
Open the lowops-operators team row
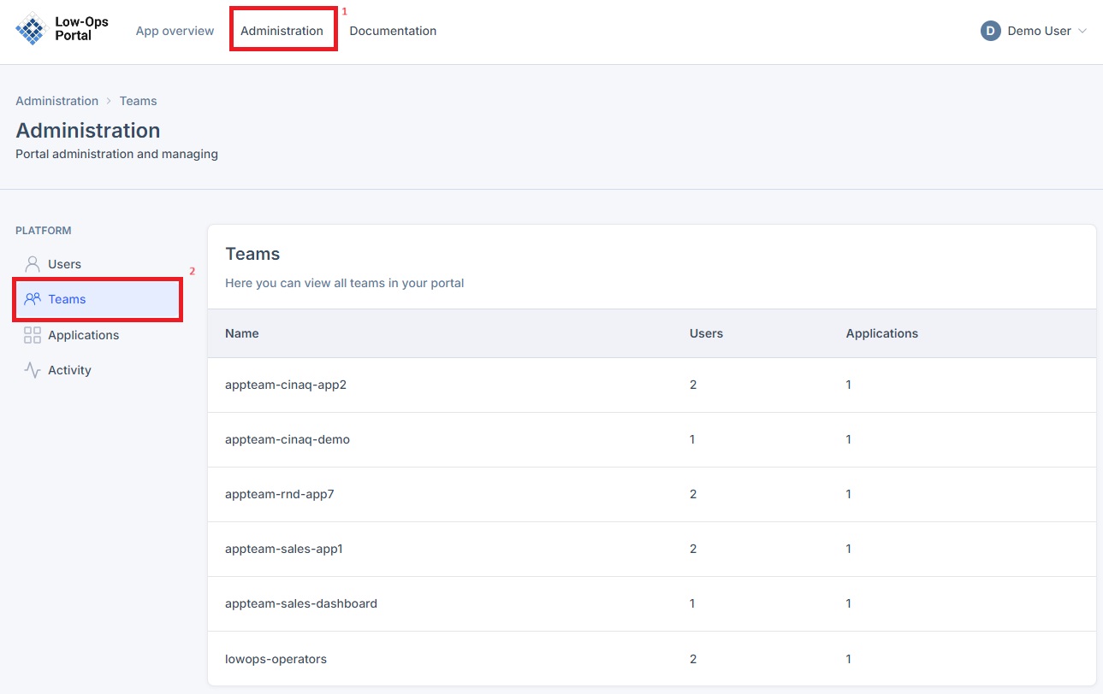click(651, 658)
